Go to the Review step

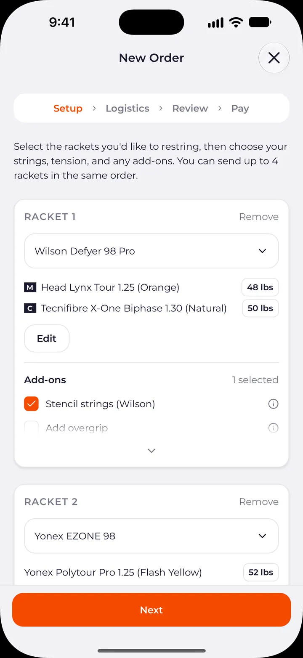tap(190, 109)
